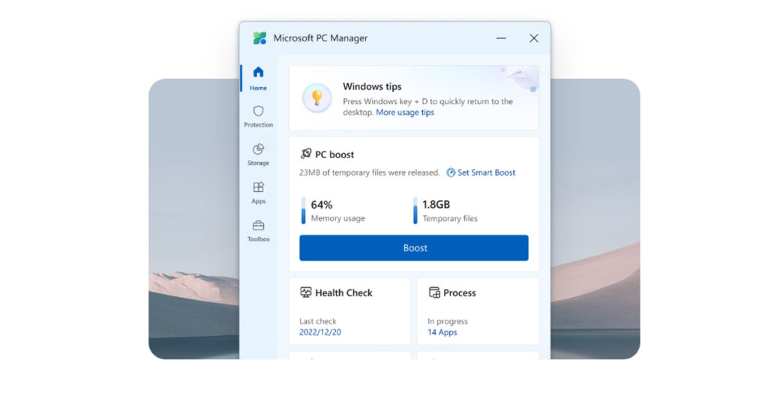The image size is (768, 402).
Task: Click the Process card title
Action: [x=460, y=292]
